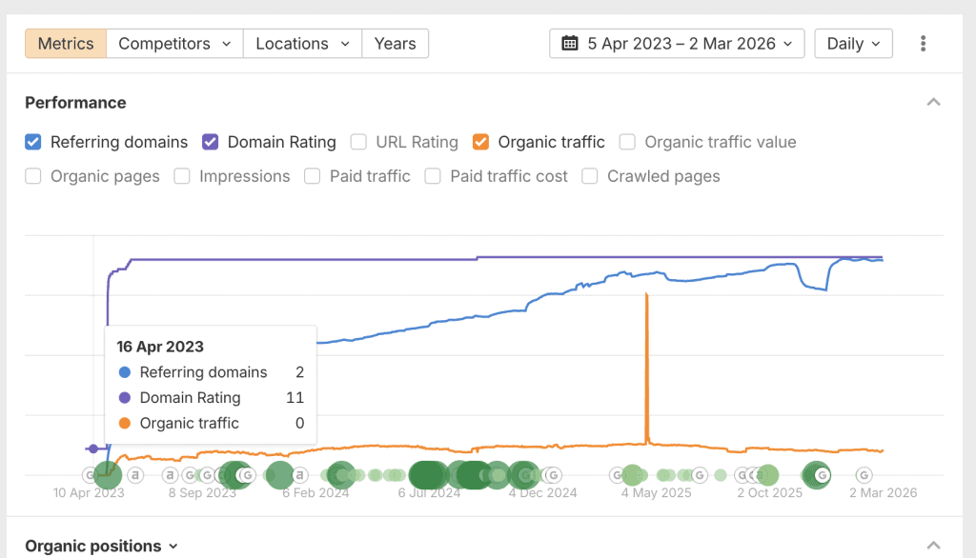Click the orange organic traffic spike on chart
The image size is (976, 558).
pyautogui.click(x=647, y=362)
